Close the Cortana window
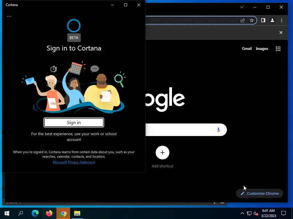293x219 pixels. (x=139, y=5)
